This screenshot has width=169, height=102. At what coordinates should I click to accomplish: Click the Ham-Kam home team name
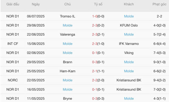pyautogui.click(x=68, y=71)
